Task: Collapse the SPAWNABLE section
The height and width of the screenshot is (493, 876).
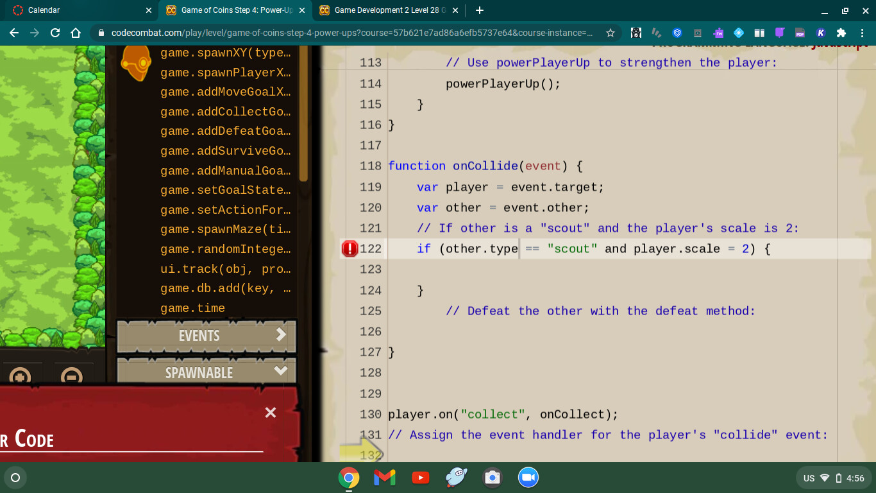Action: tap(206, 372)
